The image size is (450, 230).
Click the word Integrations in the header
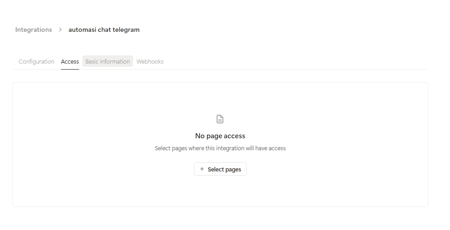point(34,30)
